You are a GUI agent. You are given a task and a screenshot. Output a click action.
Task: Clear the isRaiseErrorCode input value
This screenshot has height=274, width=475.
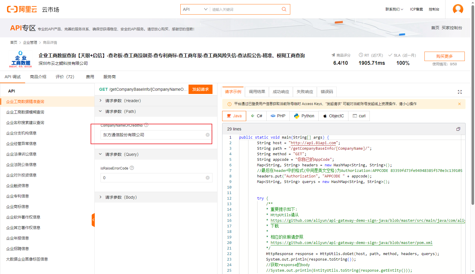click(x=208, y=178)
